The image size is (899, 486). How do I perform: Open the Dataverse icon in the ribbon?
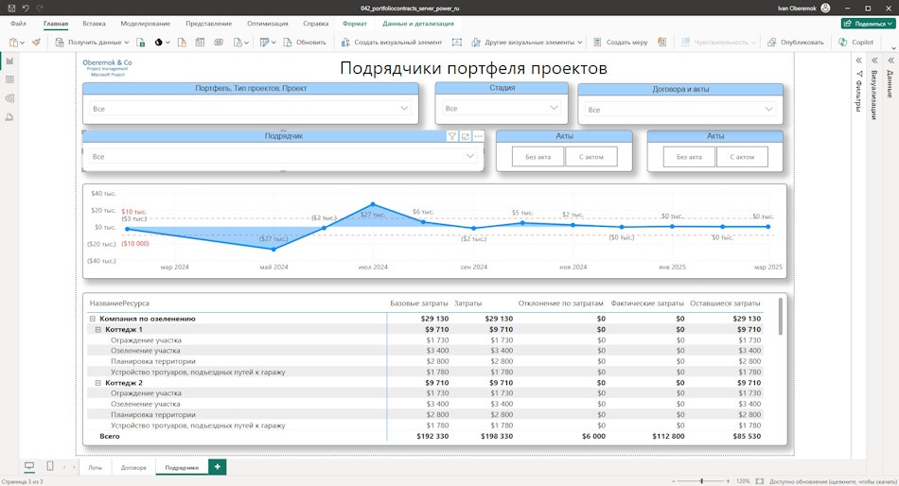click(219, 43)
